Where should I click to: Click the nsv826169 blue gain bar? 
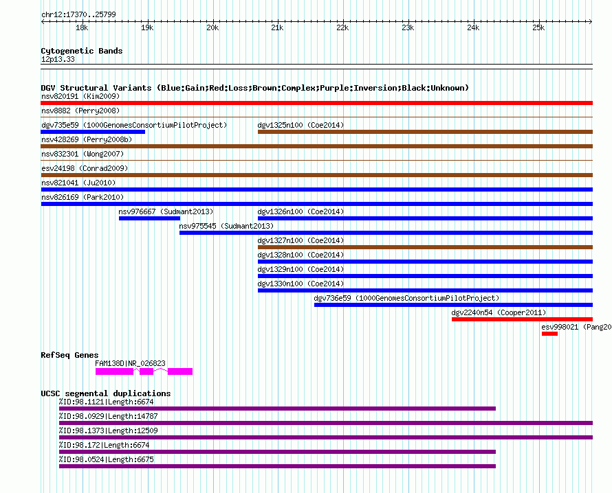click(316, 204)
